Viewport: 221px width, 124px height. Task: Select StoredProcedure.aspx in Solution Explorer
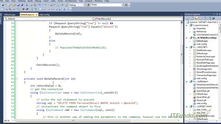pyautogui.click(x=206, y=72)
